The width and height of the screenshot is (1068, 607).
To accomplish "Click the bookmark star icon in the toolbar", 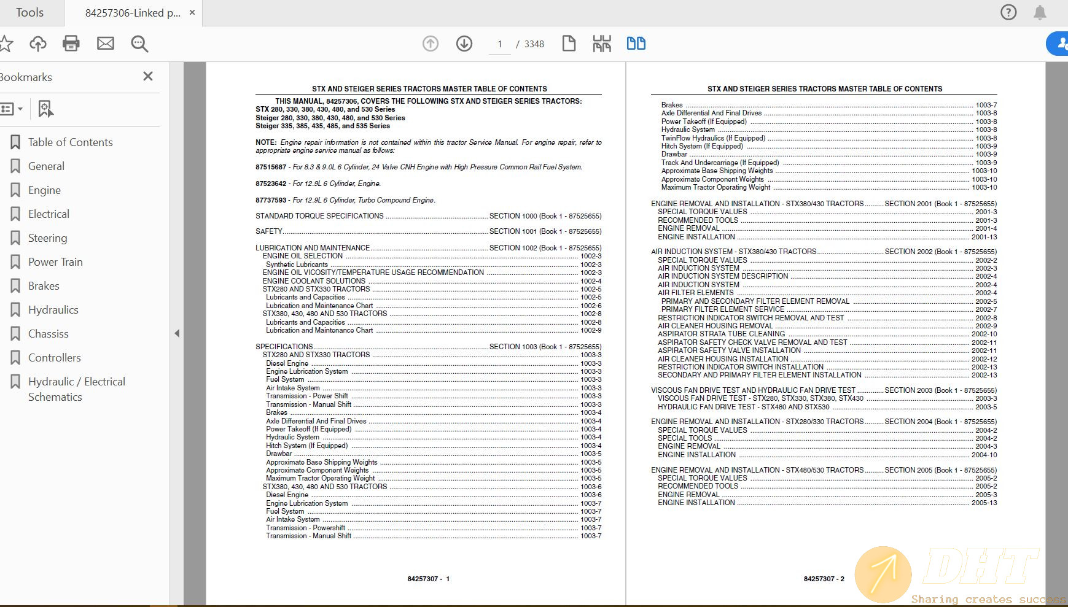I will [6, 44].
